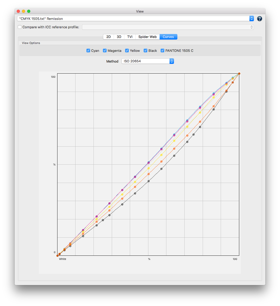Switch to the Spider Web tab
The height and width of the screenshot is (306, 280).
pyautogui.click(x=147, y=37)
